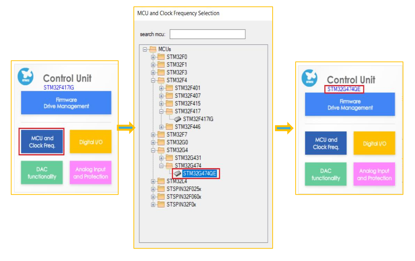Click the STM32F1 folder icon
Image resolution: width=415 pixels, height=261 pixels.
161,65
